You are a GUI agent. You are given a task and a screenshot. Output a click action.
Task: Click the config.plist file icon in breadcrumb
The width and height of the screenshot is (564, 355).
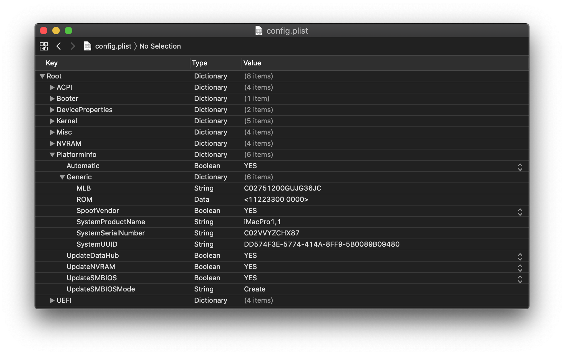[x=88, y=46]
